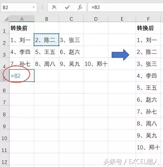Viewport: 163px width, 167px height.
Task: Click cell A2 containing 1、刘一
Action: (22, 40)
